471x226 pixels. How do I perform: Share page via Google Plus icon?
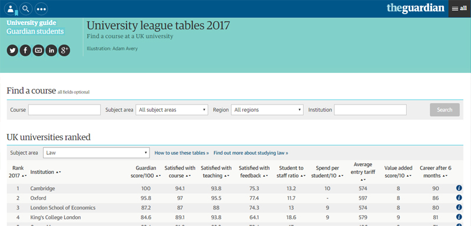click(x=64, y=50)
